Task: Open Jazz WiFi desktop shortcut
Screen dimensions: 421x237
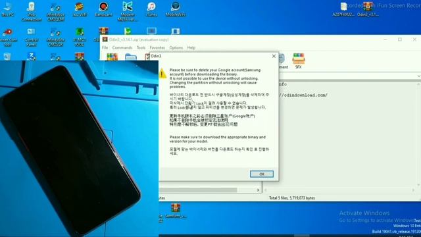Action: pyautogui.click(x=80, y=9)
